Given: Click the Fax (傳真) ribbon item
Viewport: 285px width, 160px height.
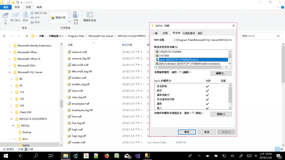Looking at the screenshot, I should click(35, 22).
